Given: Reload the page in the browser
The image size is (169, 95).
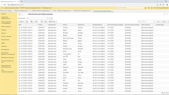Looking at the screenshot, I should coord(5,5).
